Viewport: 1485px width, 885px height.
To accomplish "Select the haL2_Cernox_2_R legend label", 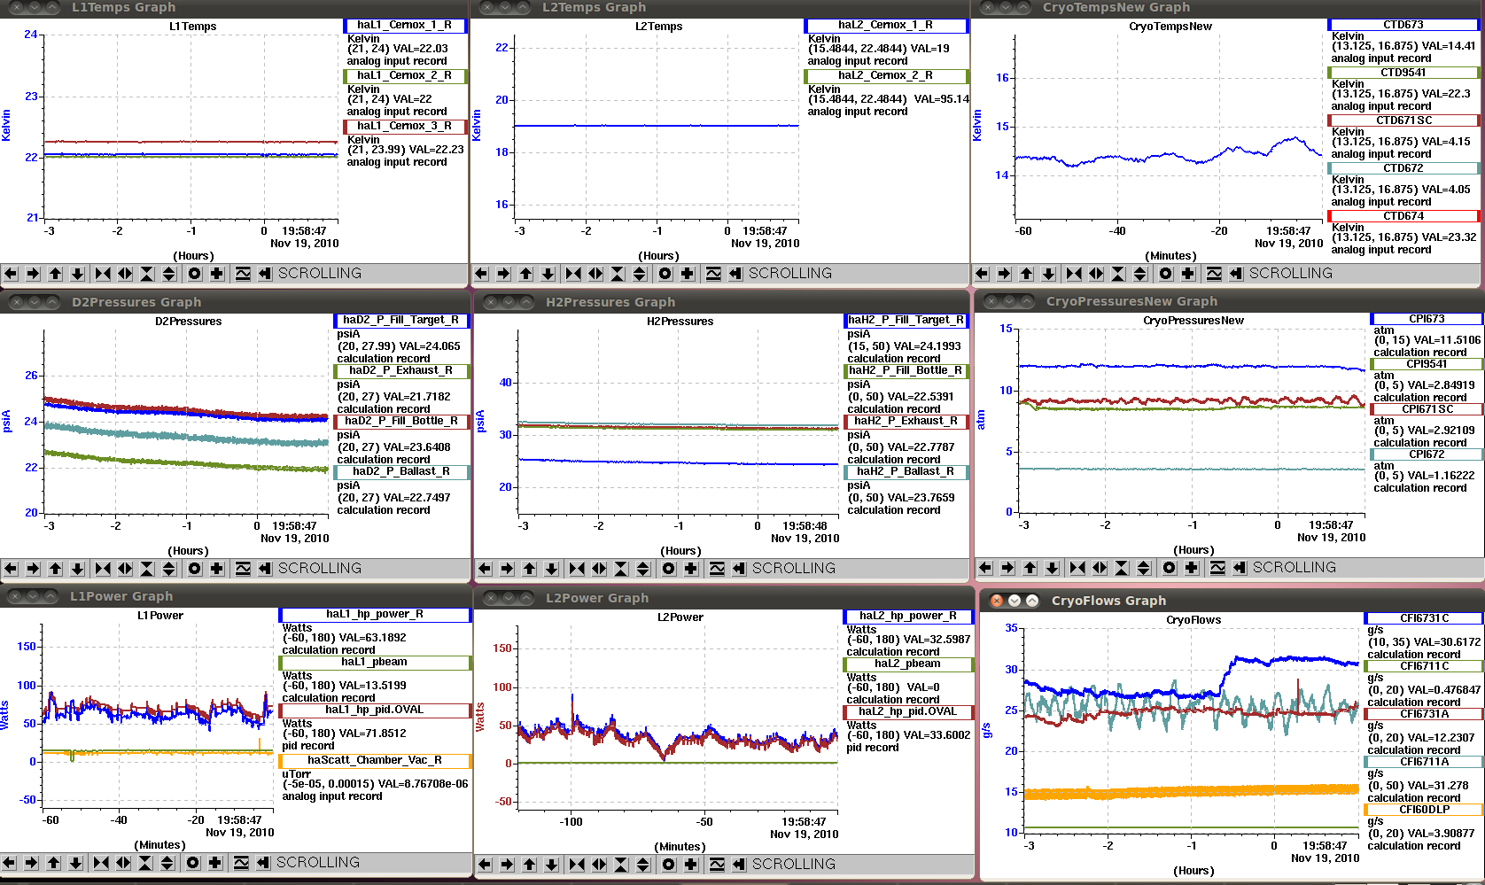I will click(x=886, y=76).
